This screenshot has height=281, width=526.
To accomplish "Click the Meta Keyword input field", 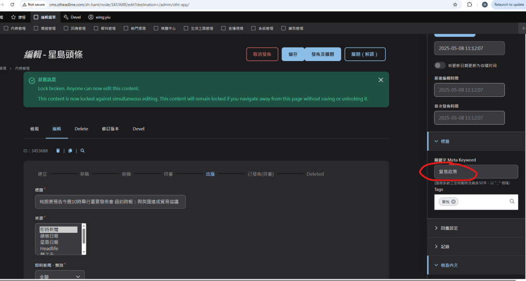I will click(476, 171).
